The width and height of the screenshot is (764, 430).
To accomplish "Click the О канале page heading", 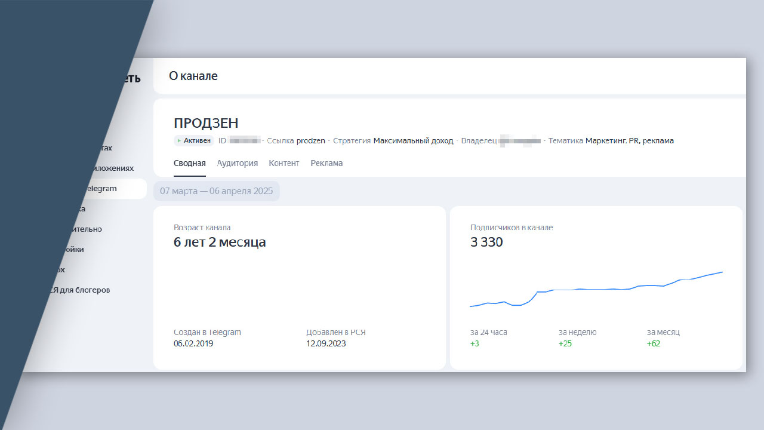I will point(193,76).
